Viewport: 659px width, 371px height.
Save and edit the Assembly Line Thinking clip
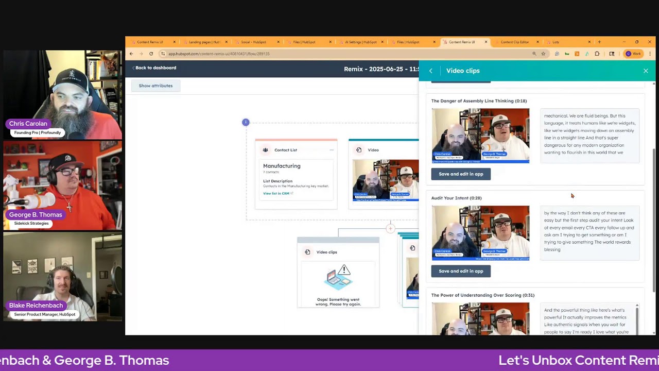461,174
